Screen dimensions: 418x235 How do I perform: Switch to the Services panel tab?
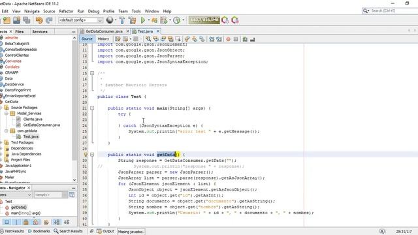coord(40,31)
